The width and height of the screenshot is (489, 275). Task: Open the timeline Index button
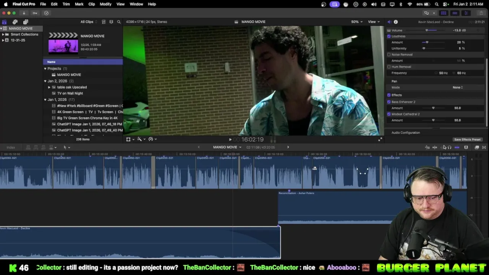point(11,147)
